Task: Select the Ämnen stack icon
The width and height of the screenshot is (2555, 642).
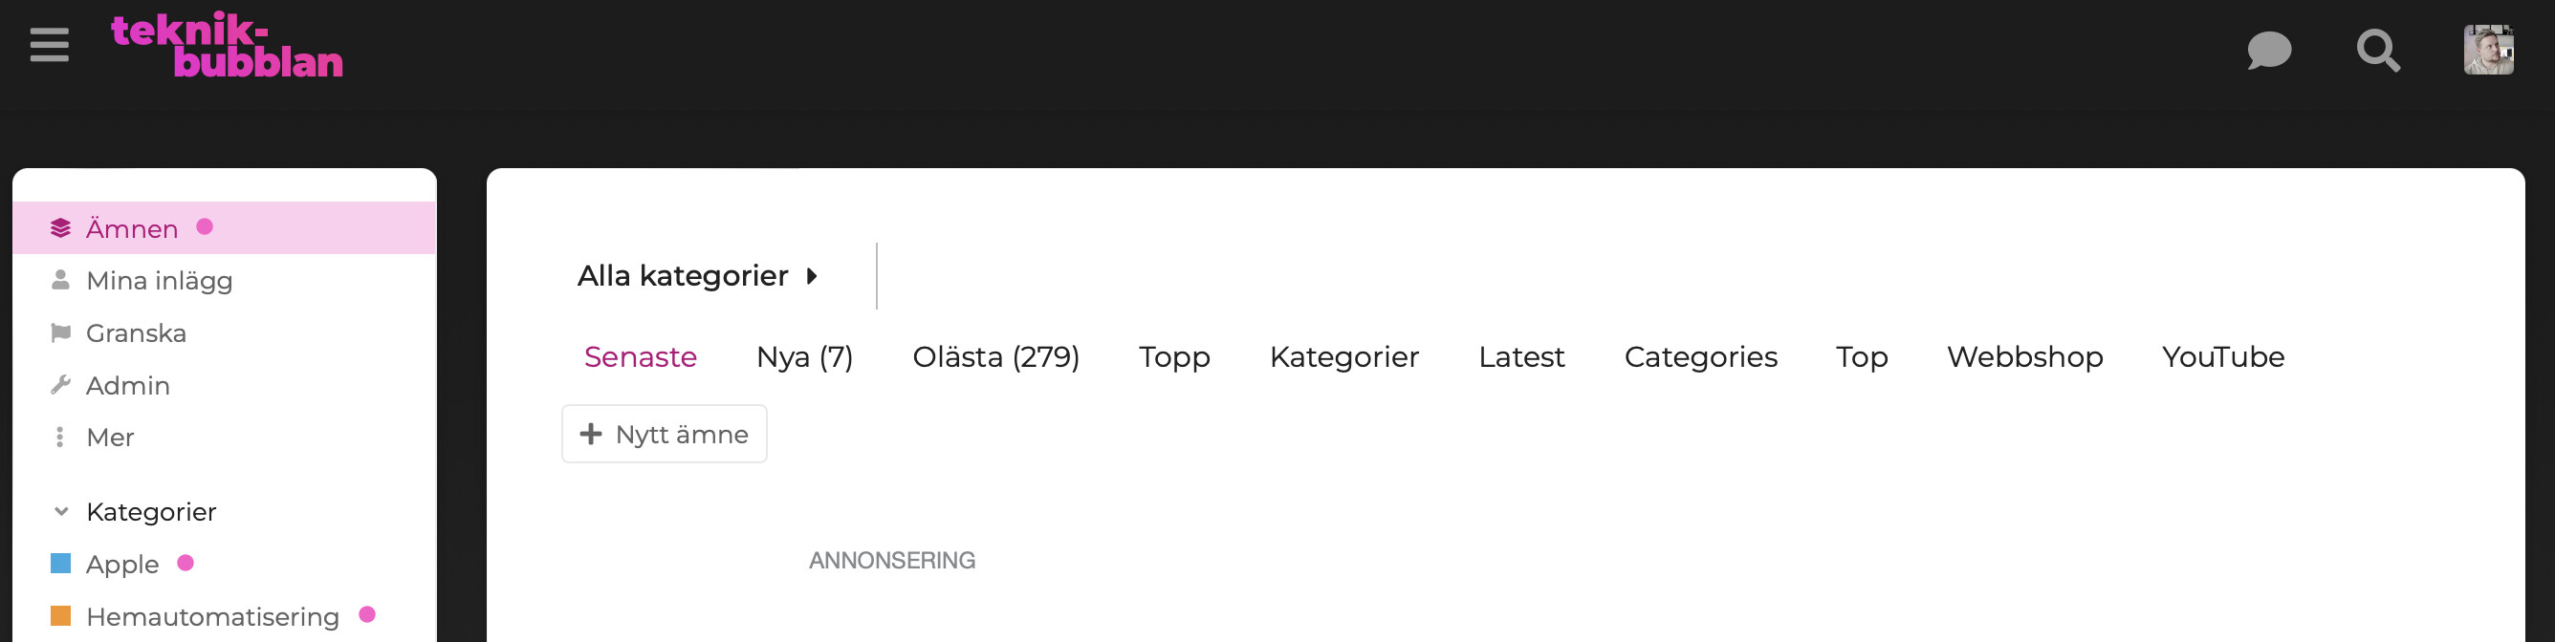Action: [60, 228]
